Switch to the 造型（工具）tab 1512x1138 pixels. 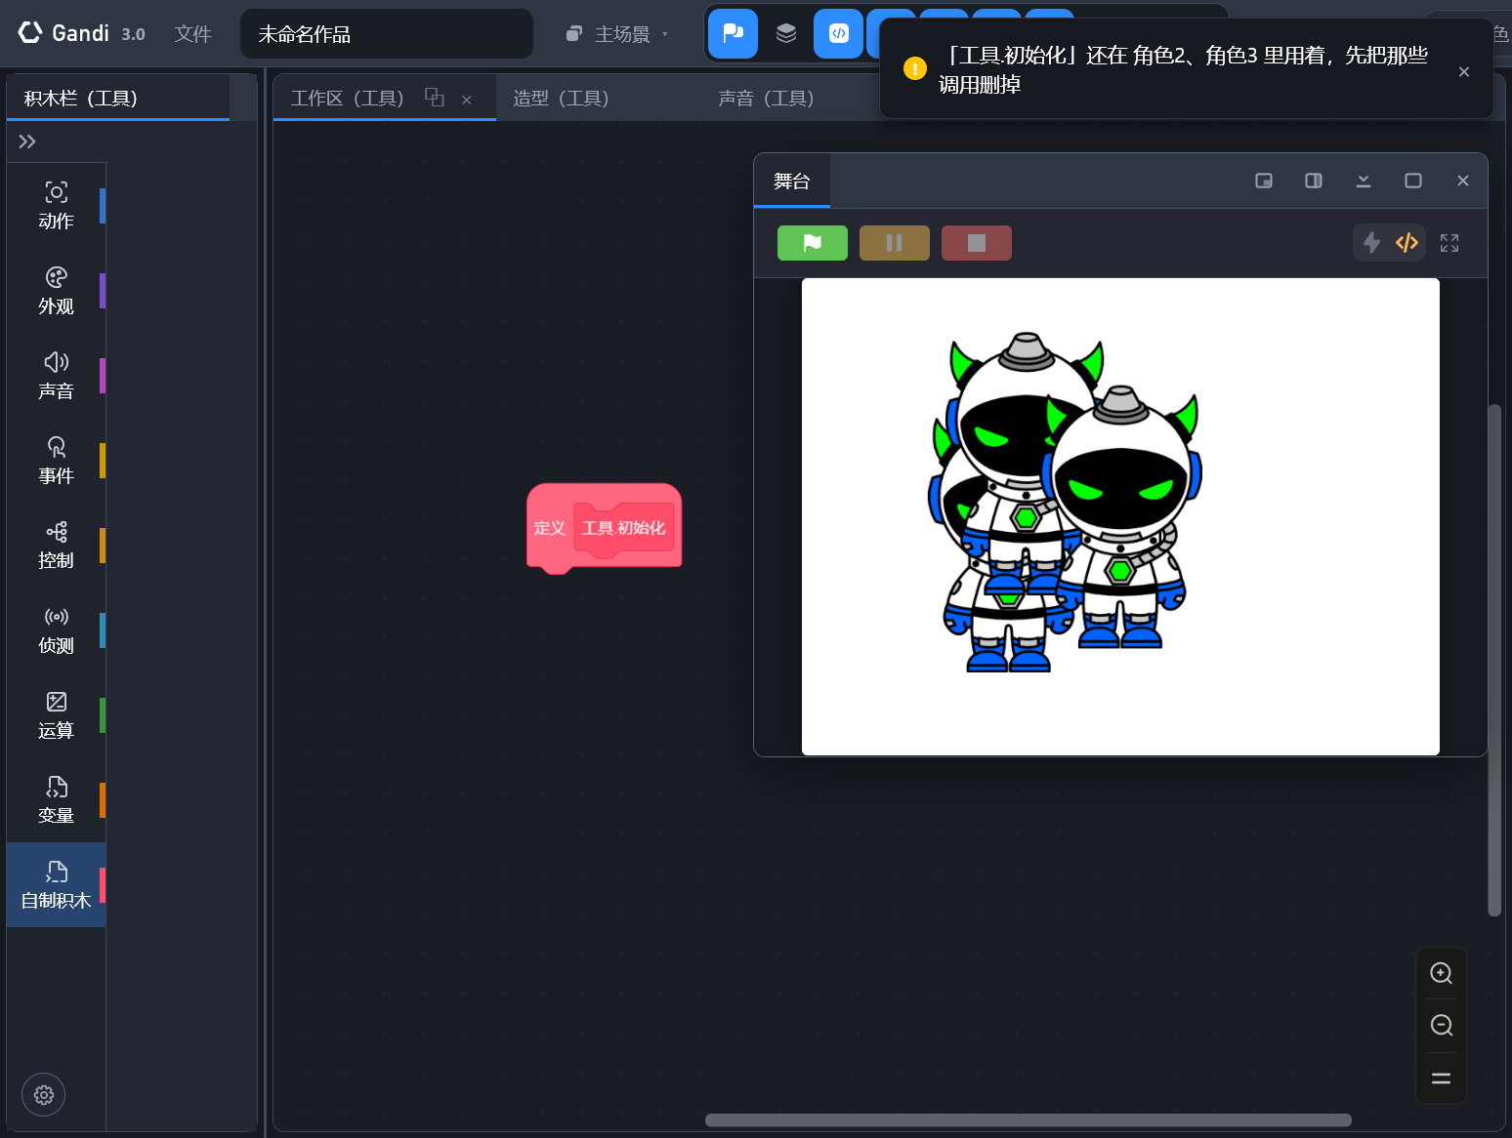click(x=561, y=98)
